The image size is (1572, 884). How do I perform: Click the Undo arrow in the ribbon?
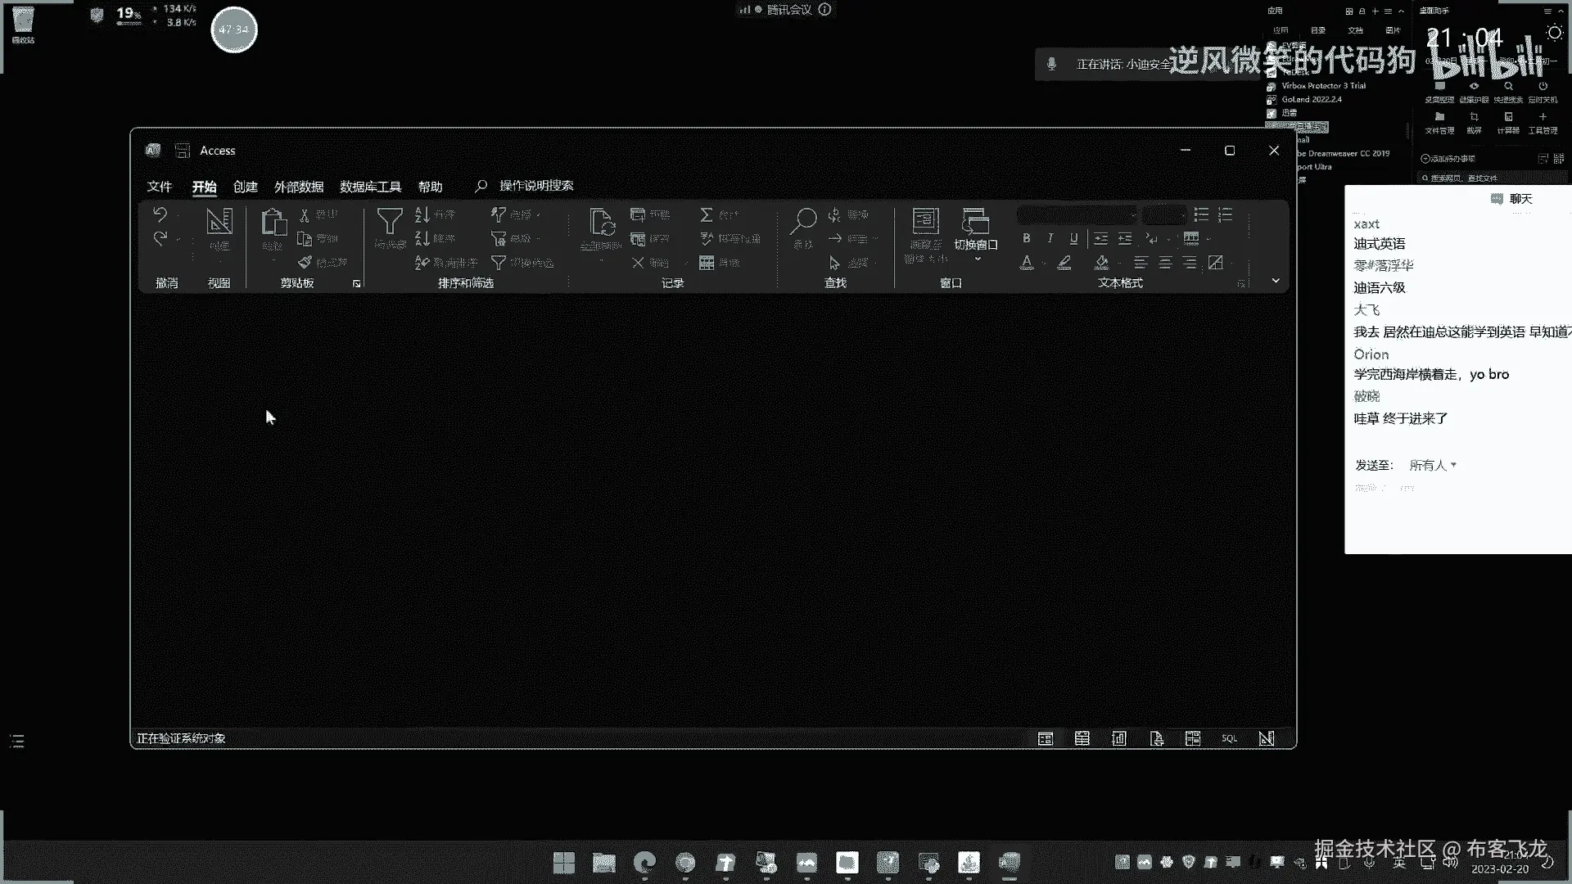tap(160, 214)
